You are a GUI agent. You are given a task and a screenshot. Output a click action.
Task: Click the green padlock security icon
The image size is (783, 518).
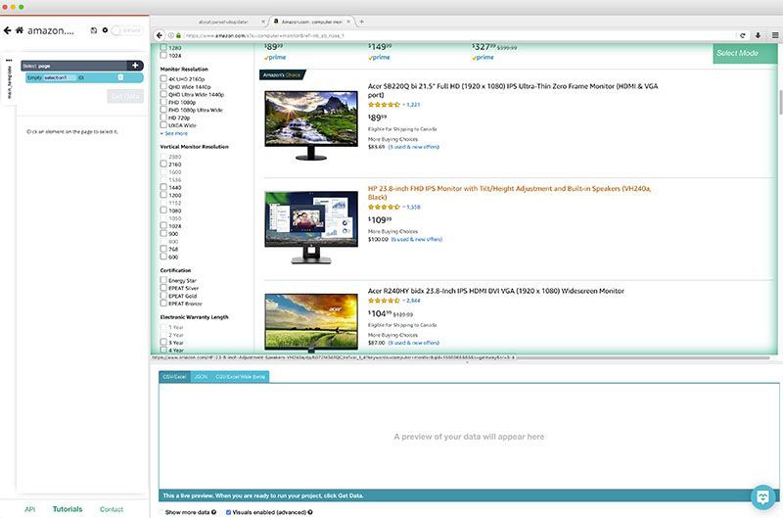178,35
